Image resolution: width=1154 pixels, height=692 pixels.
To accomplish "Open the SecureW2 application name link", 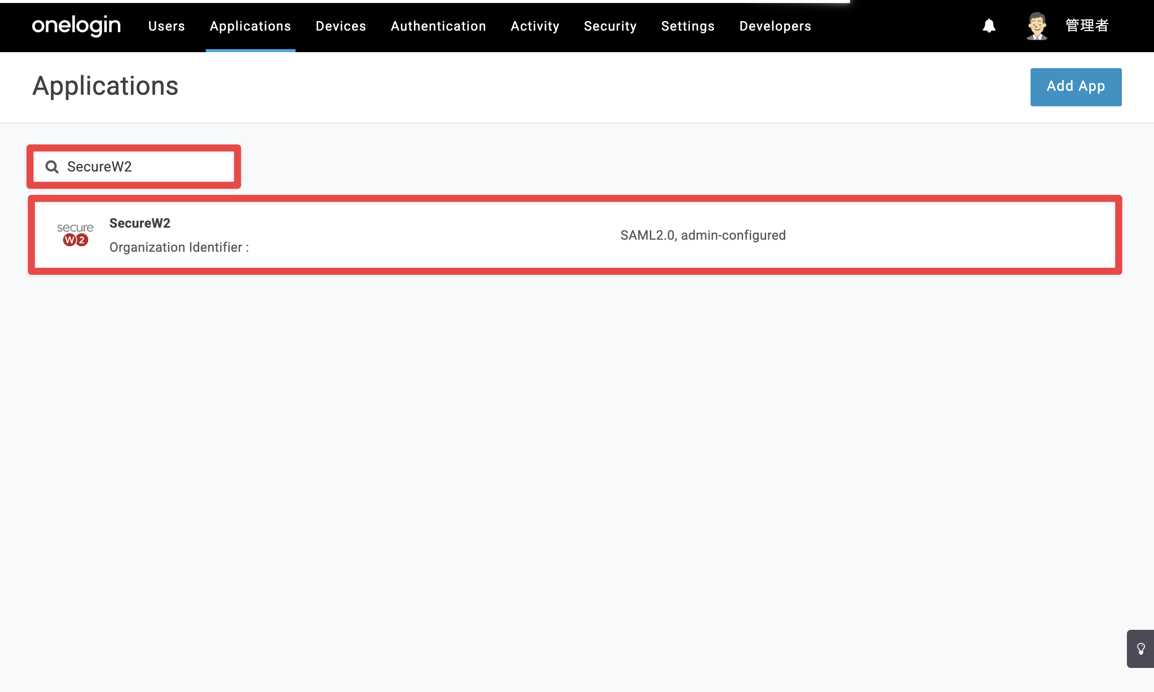I will coord(140,223).
